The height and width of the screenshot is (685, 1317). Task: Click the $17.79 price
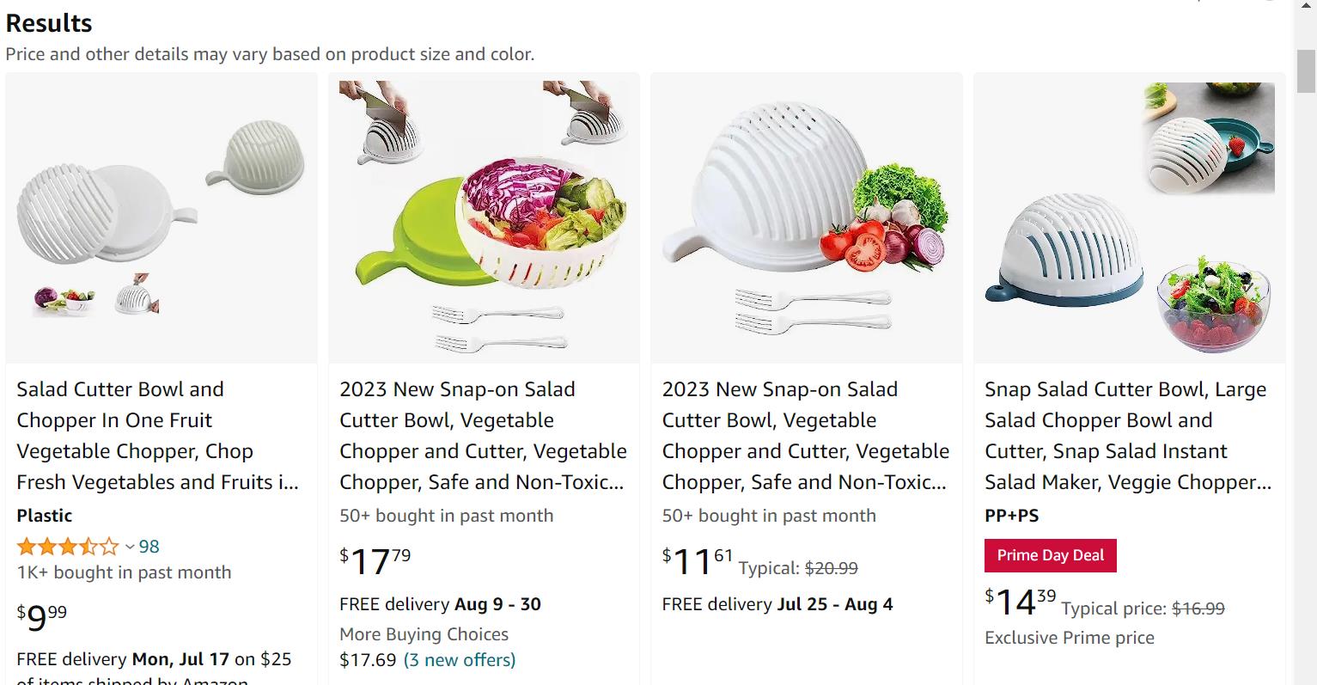point(375,560)
